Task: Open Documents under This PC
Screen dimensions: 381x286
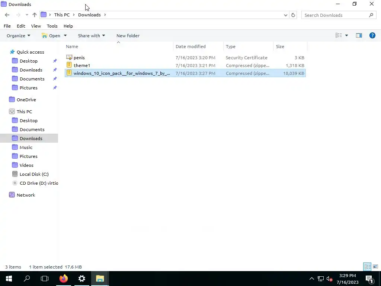Action: (32, 130)
